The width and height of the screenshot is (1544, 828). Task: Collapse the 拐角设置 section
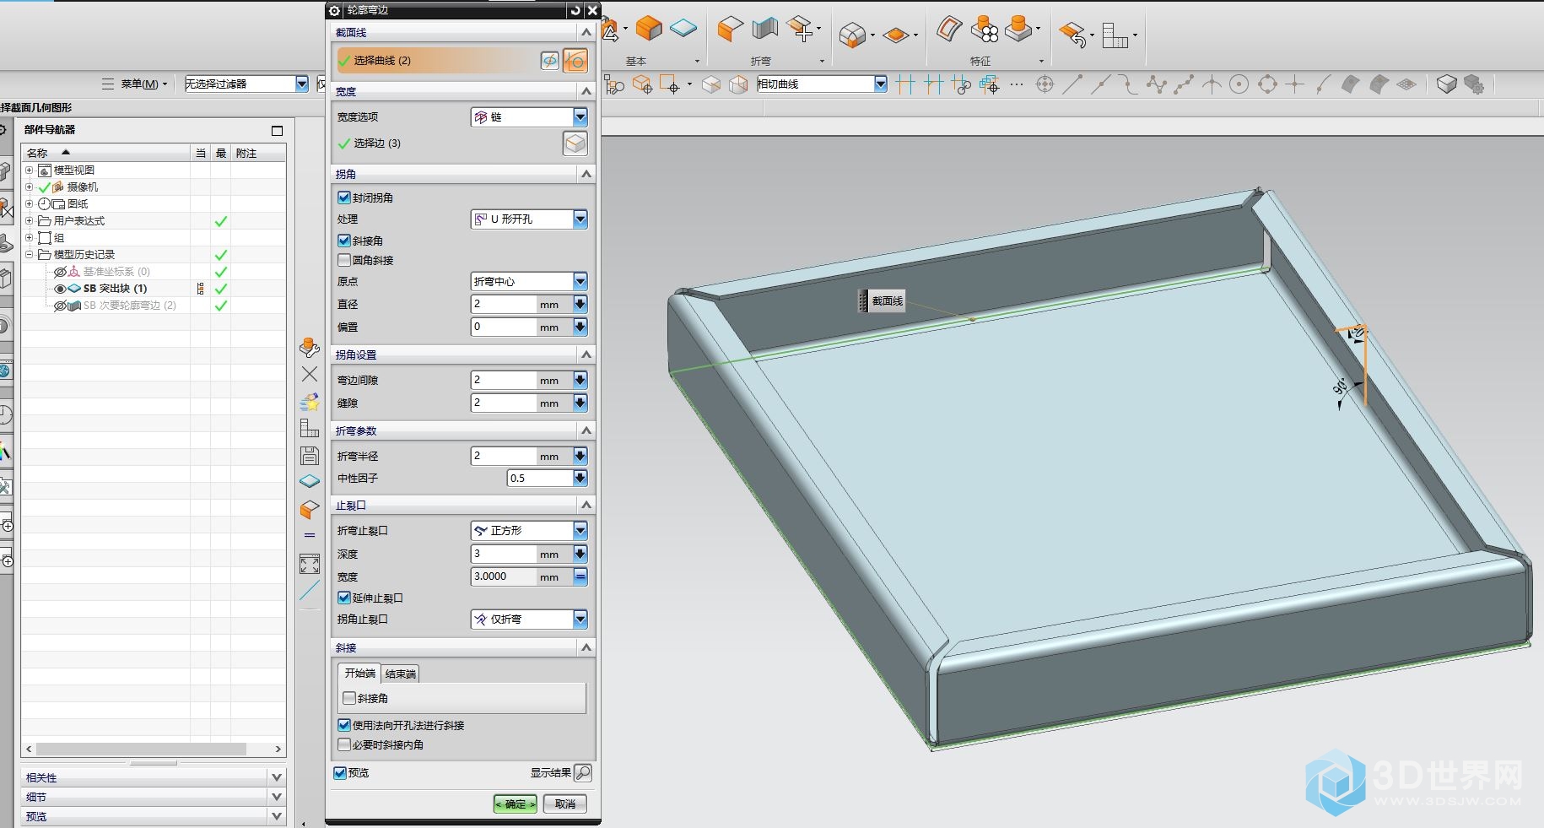(x=586, y=354)
